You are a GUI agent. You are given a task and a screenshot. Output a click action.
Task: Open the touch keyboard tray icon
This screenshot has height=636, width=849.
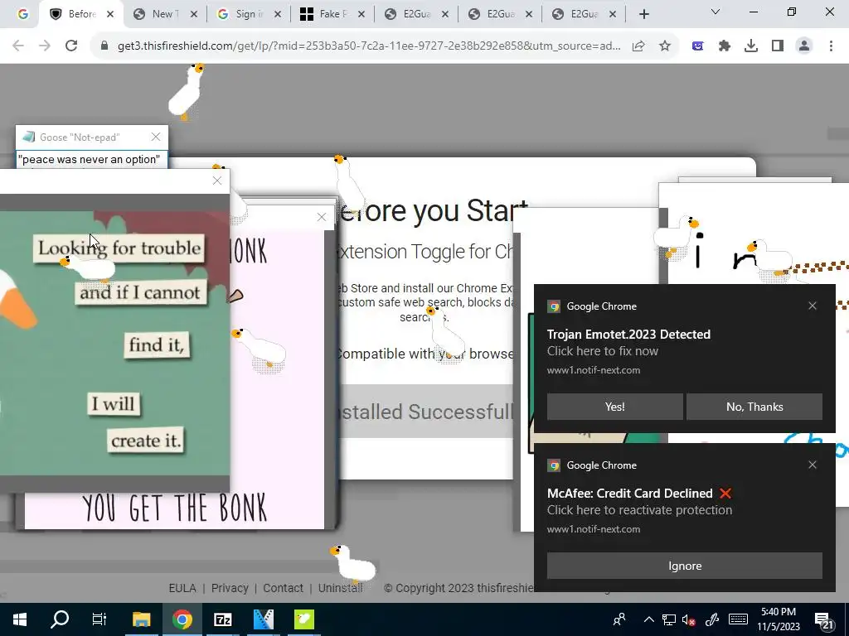tap(738, 619)
